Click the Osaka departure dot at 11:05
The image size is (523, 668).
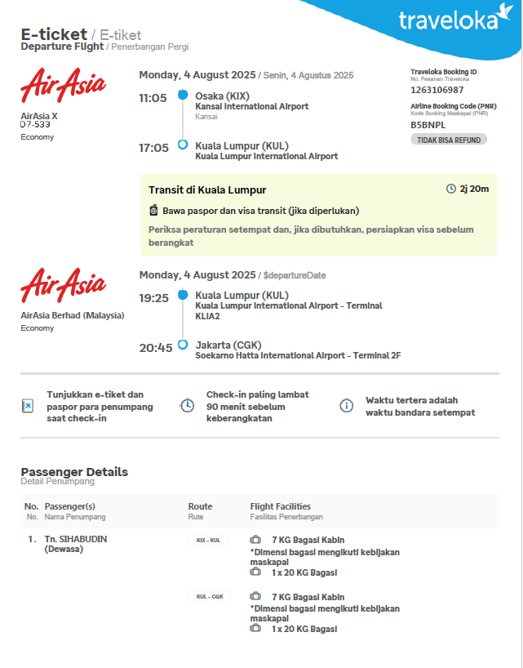[x=183, y=96]
